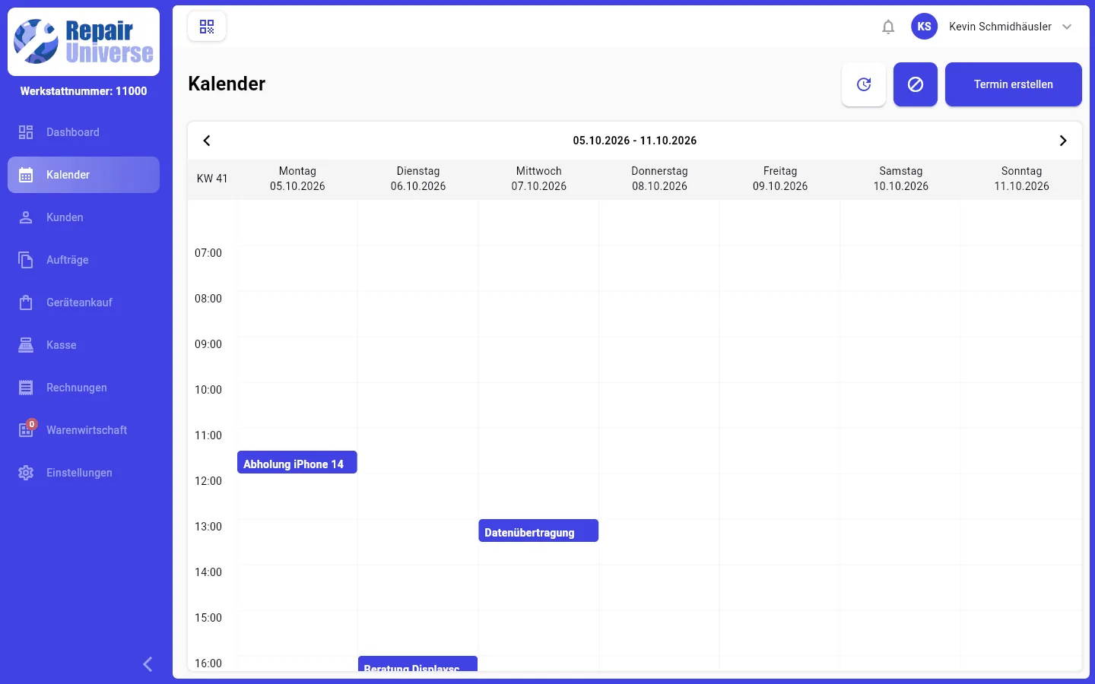Select the Dienstag 06.10.2026 column header
The height and width of the screenshot is (684, 1095).
(418, 179)
